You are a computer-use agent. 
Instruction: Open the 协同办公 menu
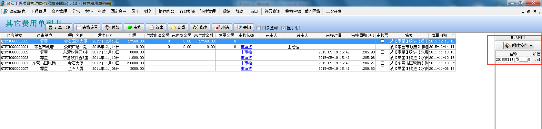[x=166, y=11]
